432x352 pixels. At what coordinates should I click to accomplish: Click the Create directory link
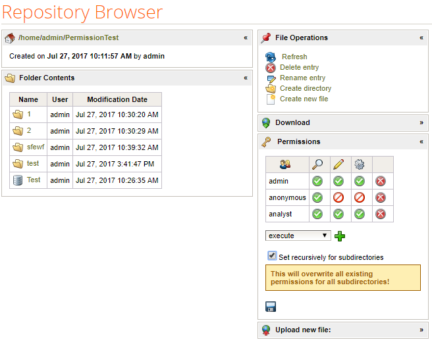306,88
